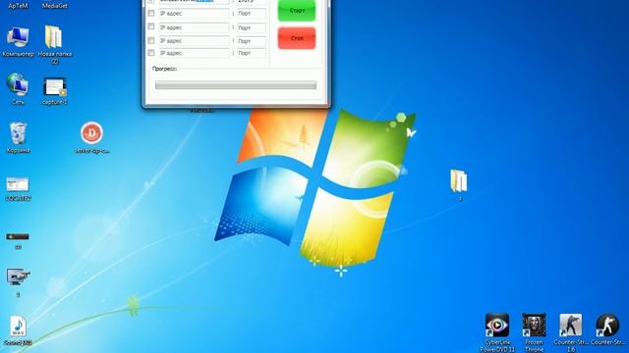The width and height of the screenshot is (629, 353).
Task: Tick the checkbox of last IP адрес row
Action: tap(151, 52)
